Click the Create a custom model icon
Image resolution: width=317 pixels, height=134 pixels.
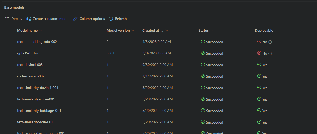click(29, 19)
